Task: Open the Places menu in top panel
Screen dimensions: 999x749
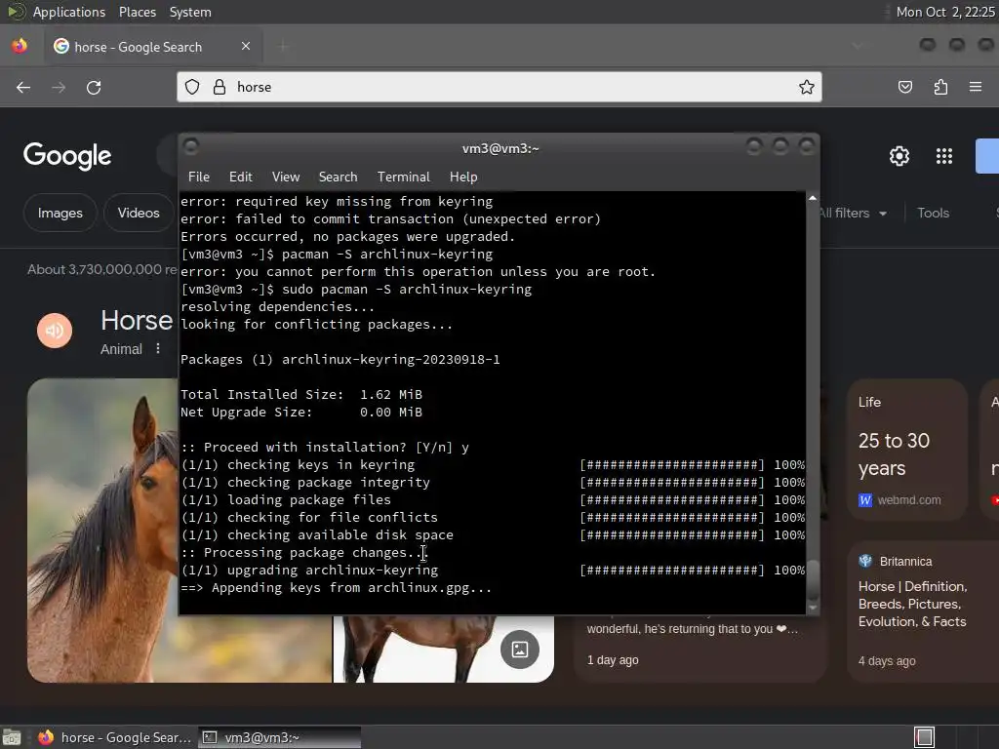Action: click(137, 12)
